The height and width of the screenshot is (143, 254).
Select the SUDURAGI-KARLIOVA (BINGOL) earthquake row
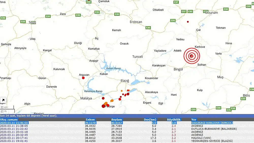pos(212,123)
